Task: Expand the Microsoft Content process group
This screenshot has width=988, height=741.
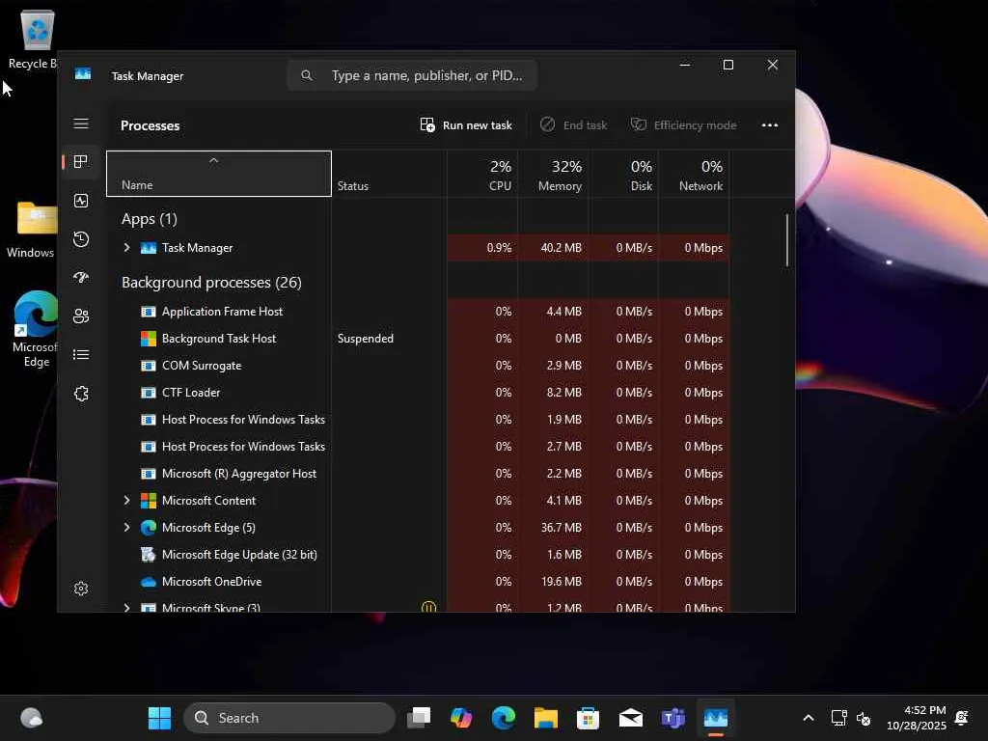Action: (126, 501)
